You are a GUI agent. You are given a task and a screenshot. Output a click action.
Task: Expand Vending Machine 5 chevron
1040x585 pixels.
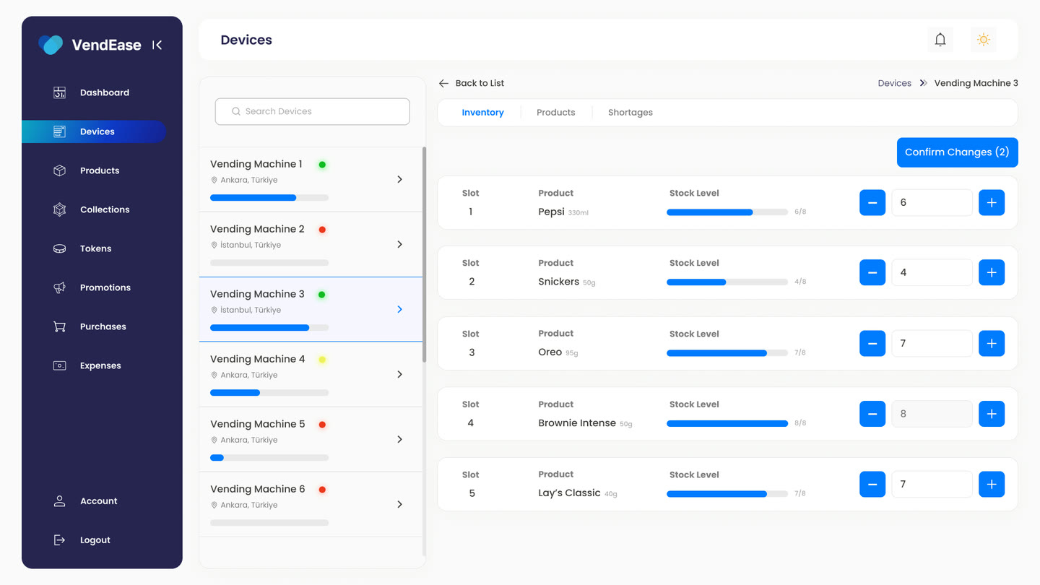pyautogui.click(x=400, y=439)
